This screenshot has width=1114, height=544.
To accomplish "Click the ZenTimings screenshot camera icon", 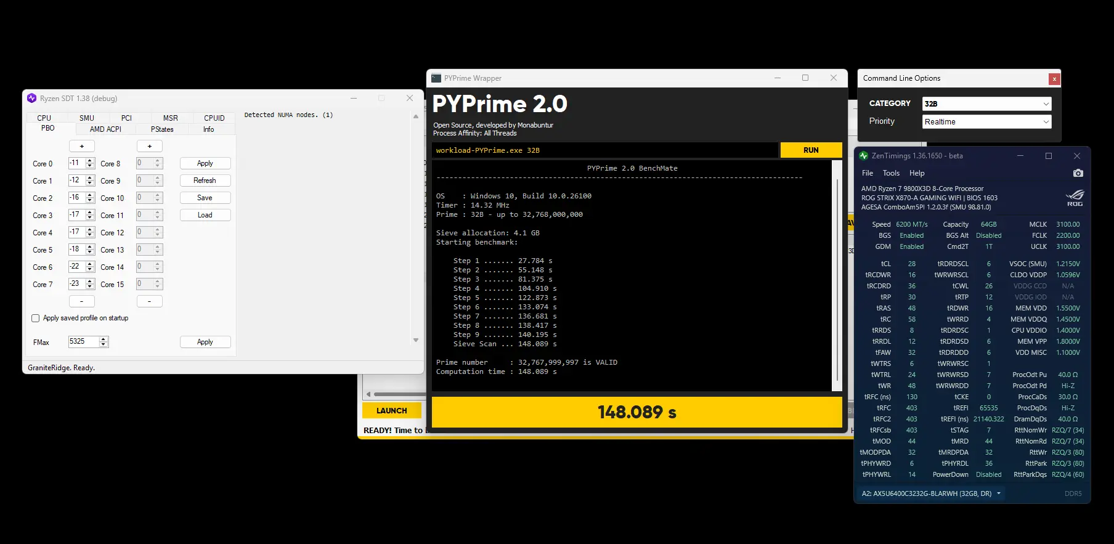I will click(x=1078, y=173).
